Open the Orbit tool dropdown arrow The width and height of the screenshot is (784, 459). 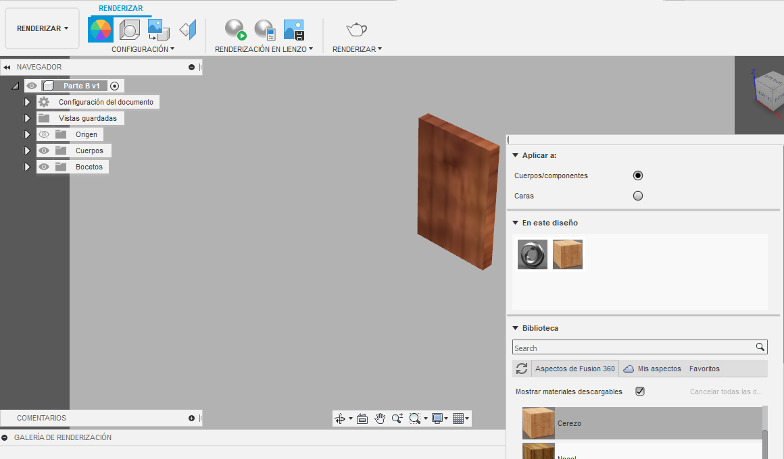pos(351,418)
